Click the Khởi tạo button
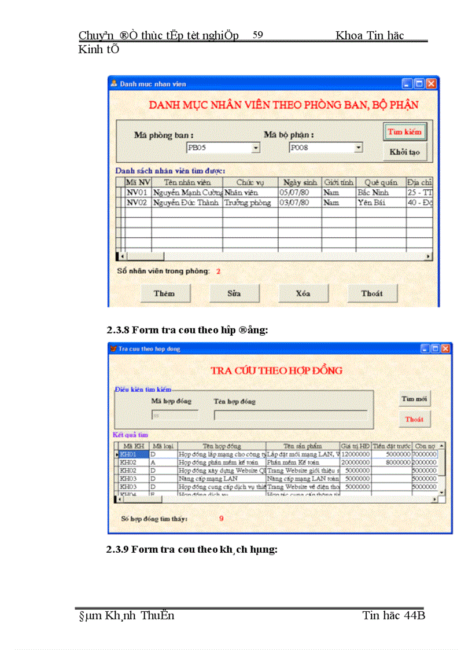Screen dimensions: 472x650 click(404, 152)
